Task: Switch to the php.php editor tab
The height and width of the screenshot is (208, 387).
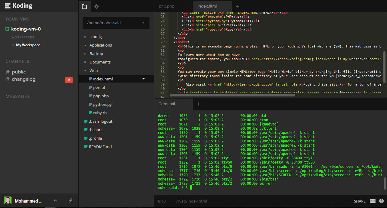Action: [x=166, y=6]
